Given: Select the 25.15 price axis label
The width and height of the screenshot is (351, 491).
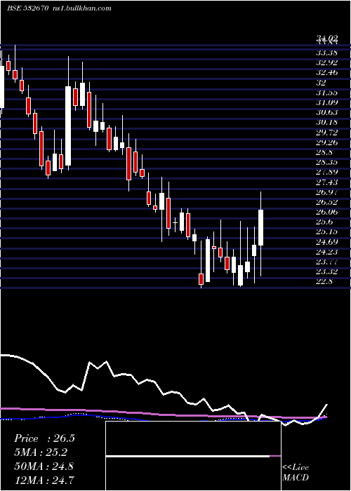Looking at the screenshot, I should tap(327, 231).
